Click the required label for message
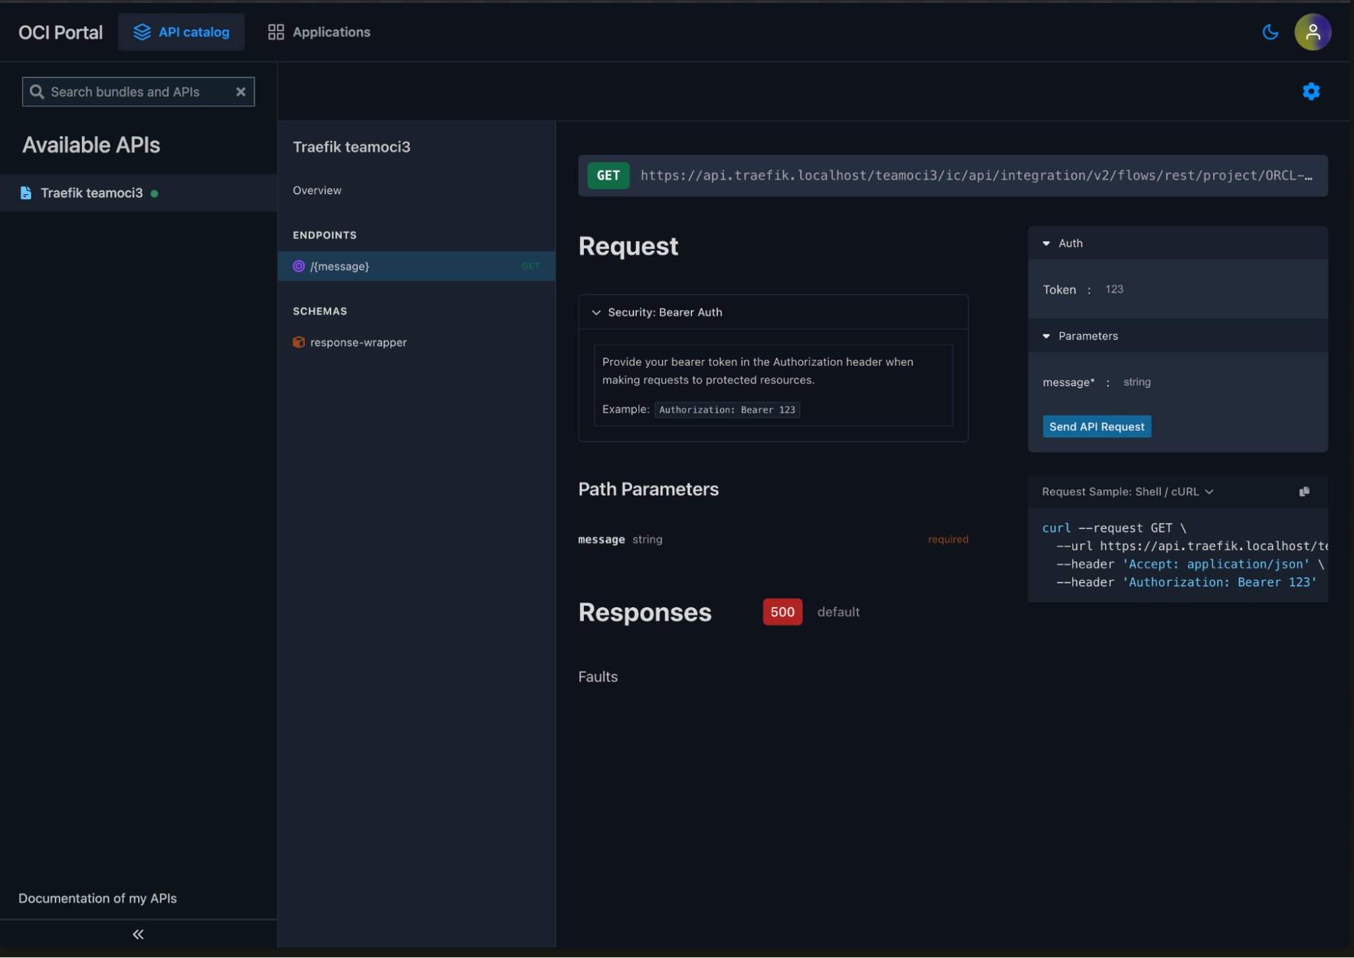Image resolution: width=1354 pixels, height=958 pixels. pyautogui.click(x=948, y=539)
